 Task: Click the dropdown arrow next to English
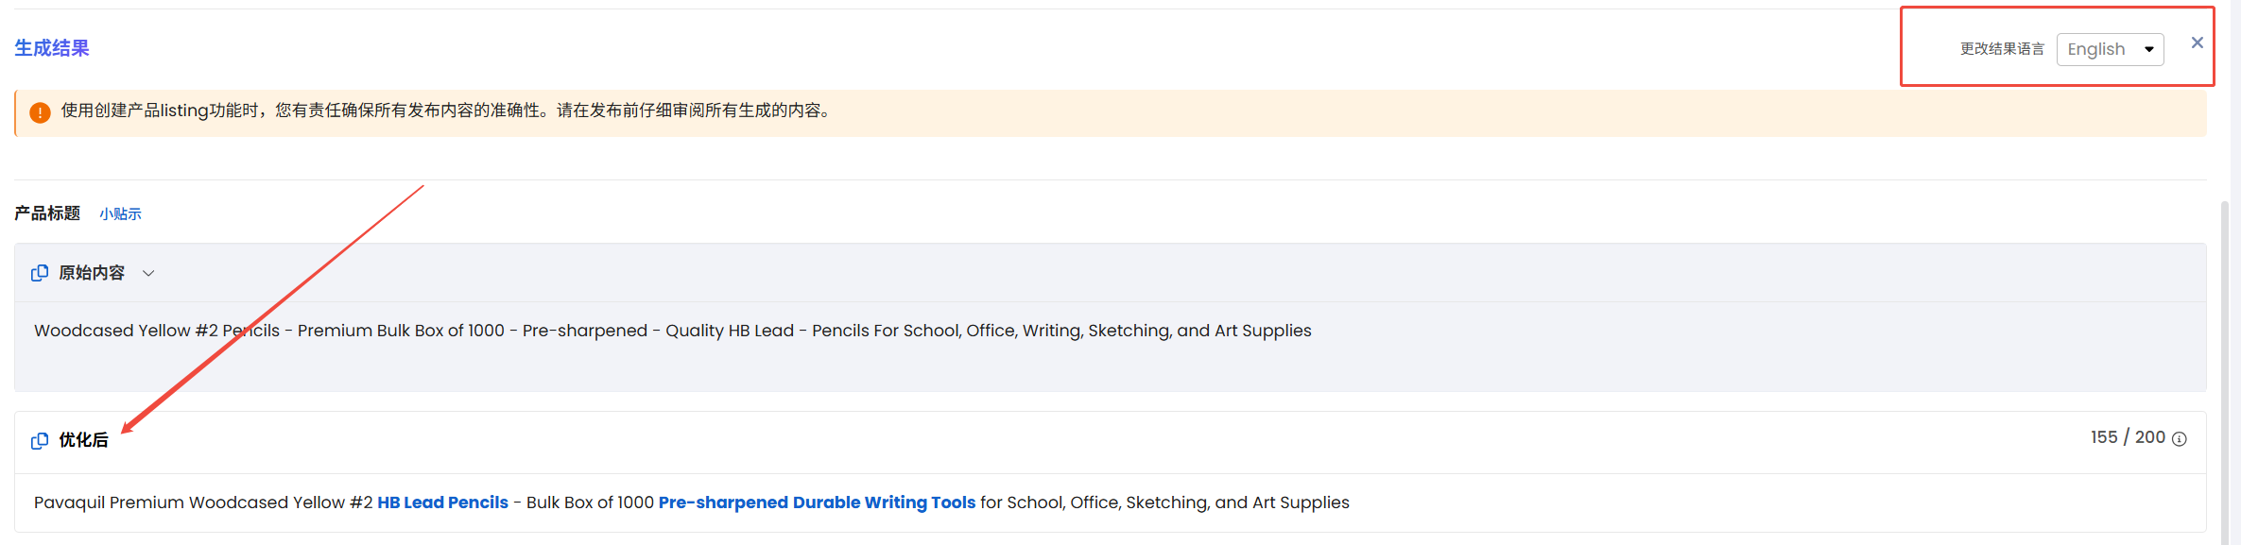coord(2149,49)
